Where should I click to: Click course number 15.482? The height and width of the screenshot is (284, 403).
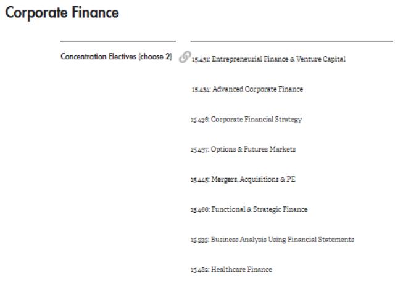pyautogui.click(x=200, y=270)
